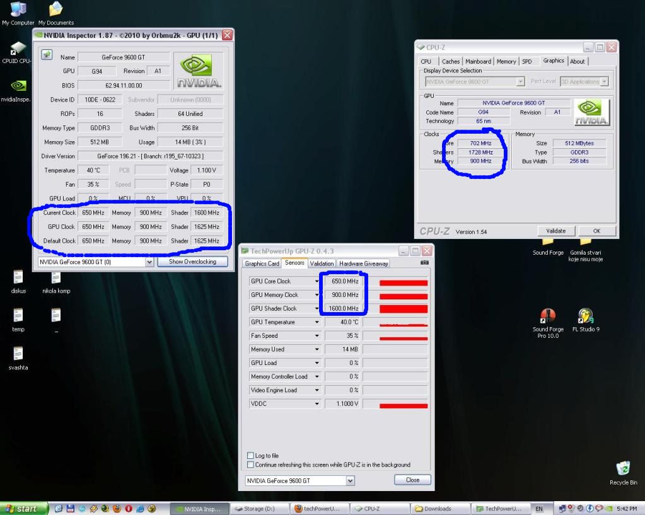Switch to Storage (D:) in the taskbar
Image resolution: width=645 pixels, height=515 pixels.
tap(260, 509)
